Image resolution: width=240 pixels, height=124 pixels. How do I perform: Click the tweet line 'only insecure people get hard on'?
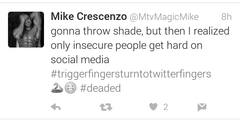click(x=127, y=46)
